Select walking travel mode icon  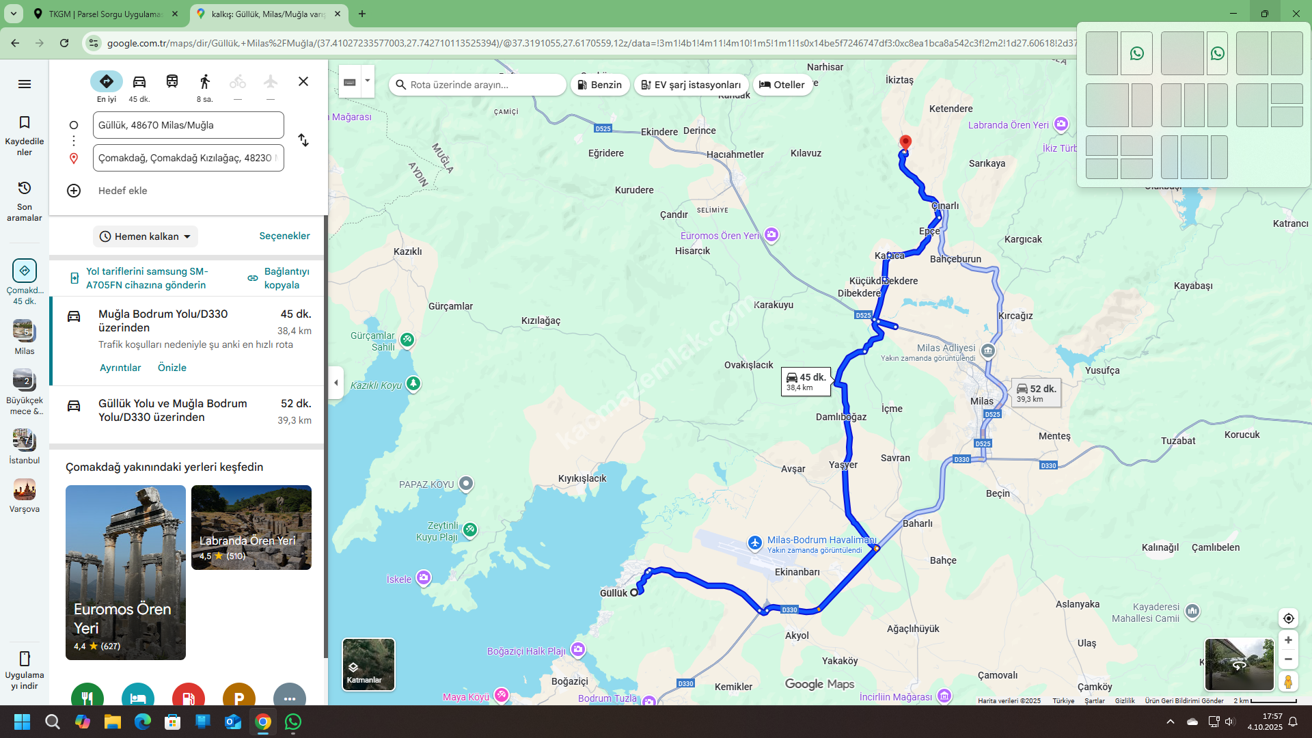click(204, 82)
